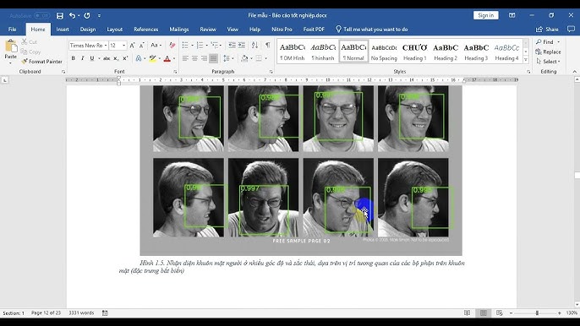Apply the Heading 1 style
This screenshot has height=326, width=580.
(414, 52)
